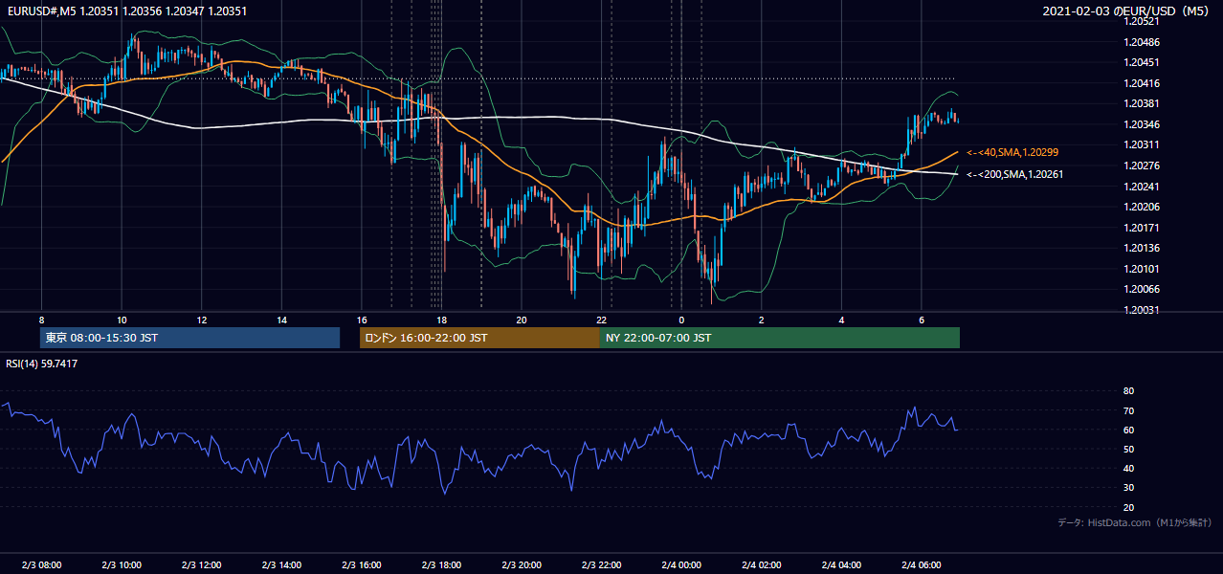Viewport: 1223px width, 574px height.
Task: Click hour 10 on the price chart axis
Action: [x=122, y=320]
